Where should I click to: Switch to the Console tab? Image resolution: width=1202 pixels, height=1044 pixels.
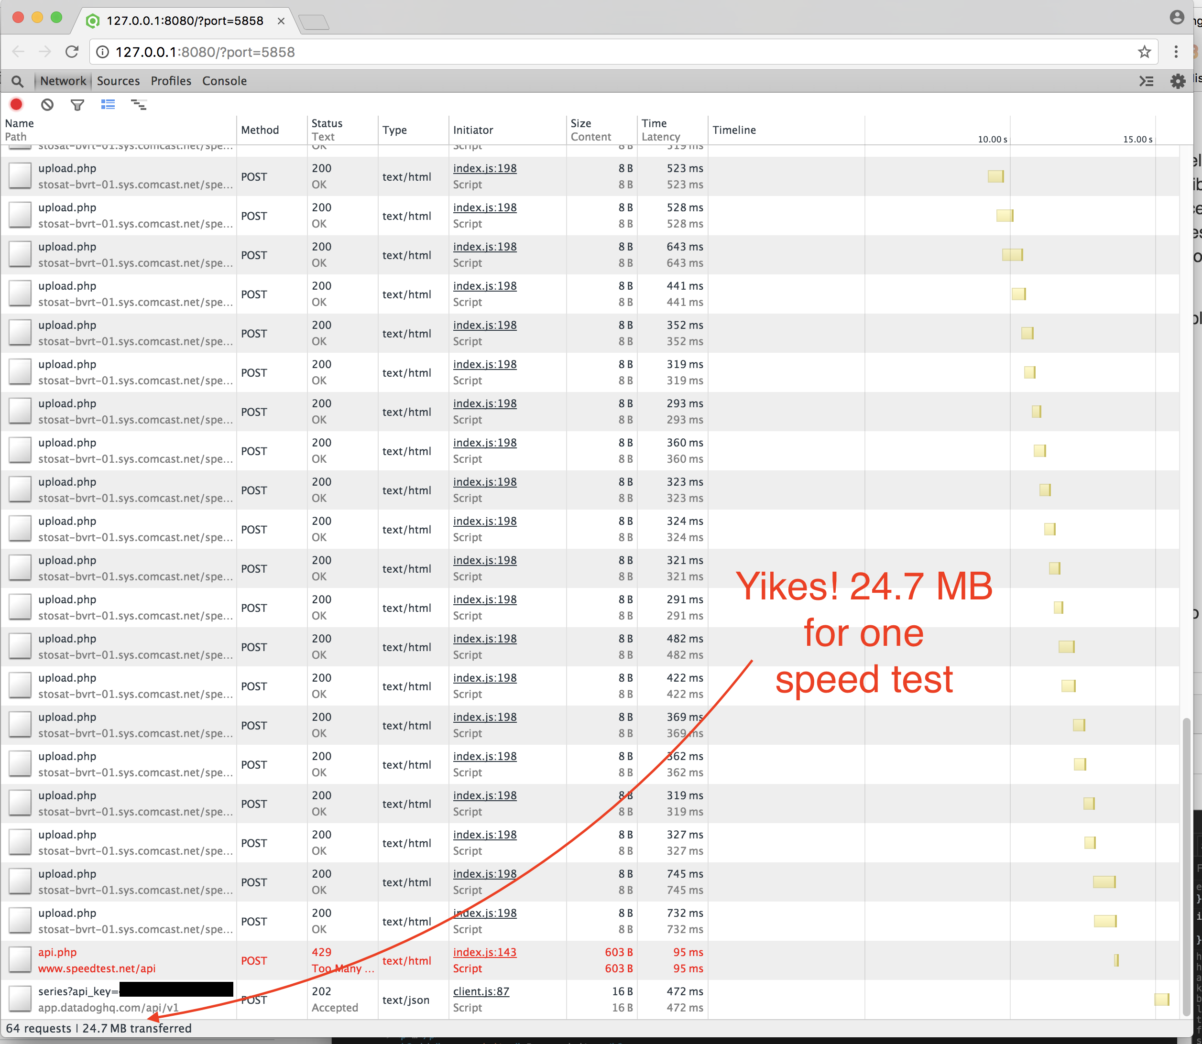click(224, 81)
